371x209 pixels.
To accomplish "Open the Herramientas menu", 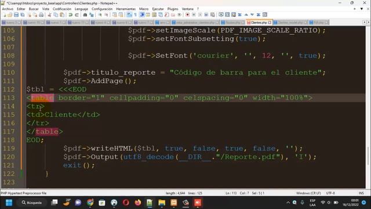I will click(126, 9).
